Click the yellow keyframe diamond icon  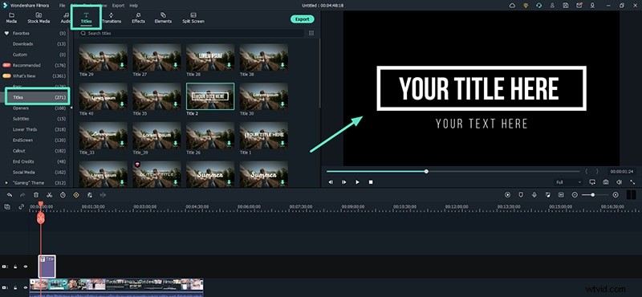coord(75,195)
